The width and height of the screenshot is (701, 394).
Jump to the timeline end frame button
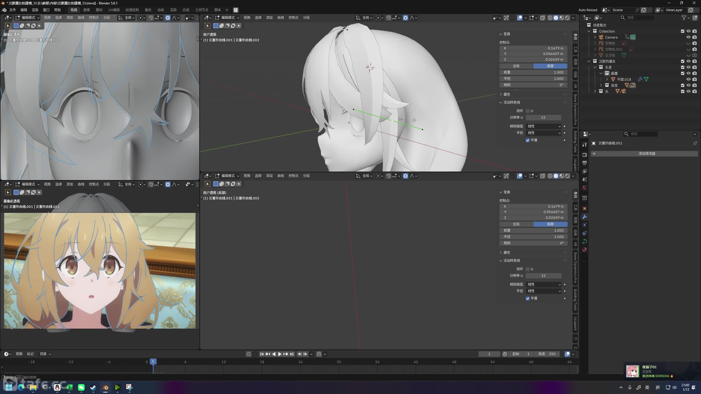tap(292, 354)
